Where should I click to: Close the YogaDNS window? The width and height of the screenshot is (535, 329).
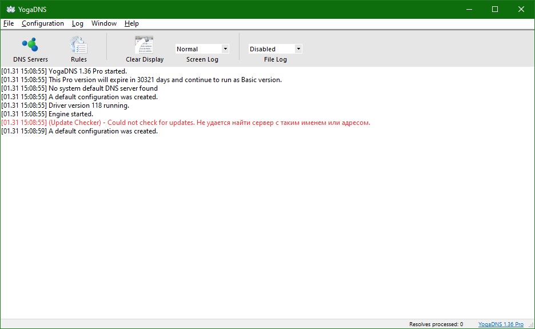point(521,9)
